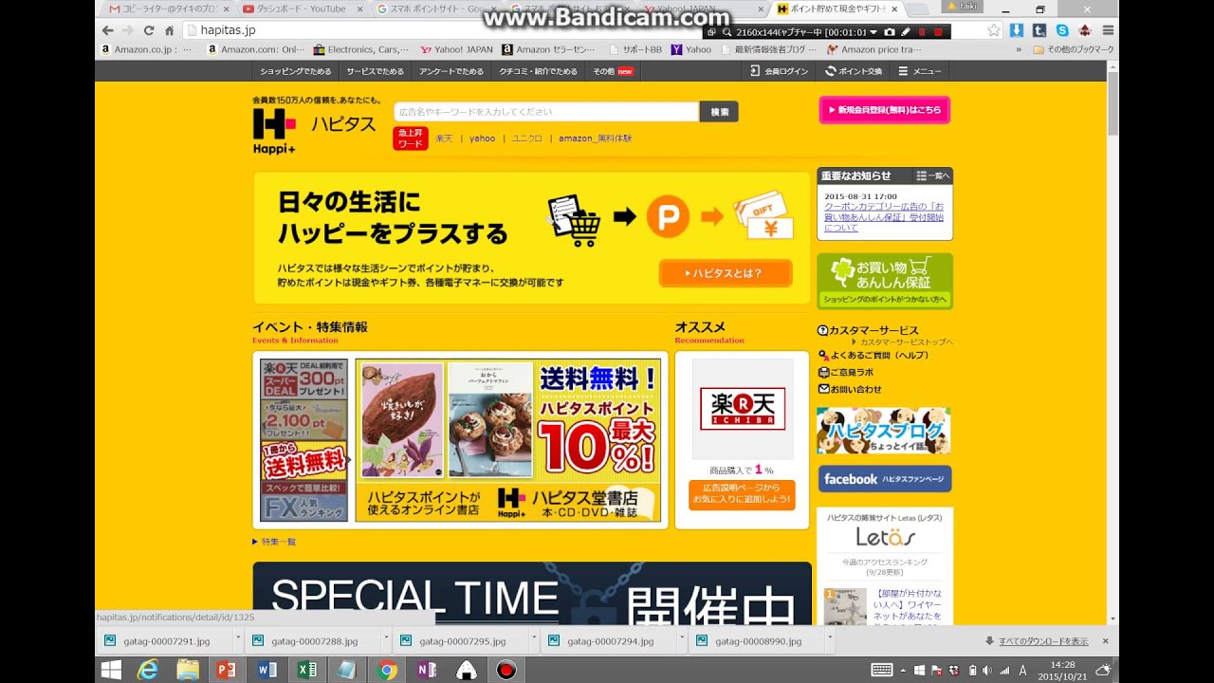Expand the bookmarks bar overflow chevron
Screen dimensions: 1214x683
[1020, 49]
